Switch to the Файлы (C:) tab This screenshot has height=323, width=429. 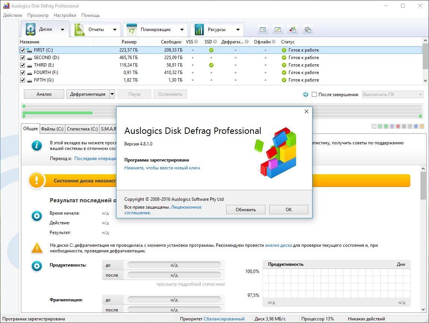coord(52,129)
